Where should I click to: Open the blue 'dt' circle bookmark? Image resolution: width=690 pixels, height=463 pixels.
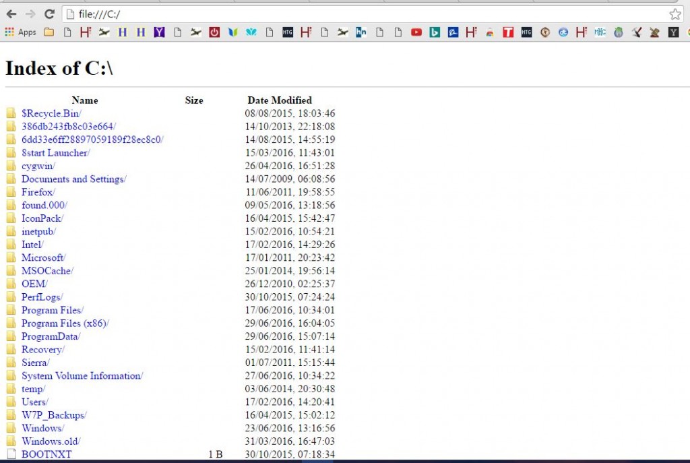(x=563, y=32)
